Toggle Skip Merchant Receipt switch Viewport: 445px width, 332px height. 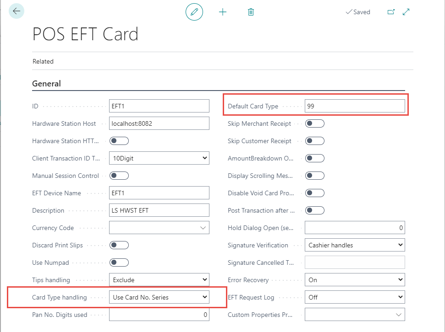coord(315,123)
